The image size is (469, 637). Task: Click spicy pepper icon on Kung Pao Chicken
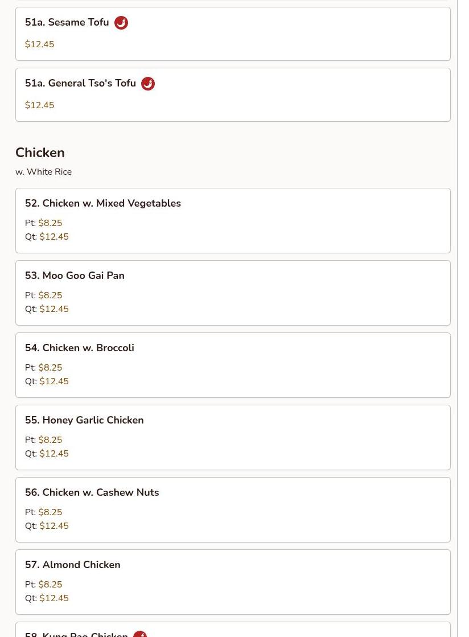(x=140, y=634)
